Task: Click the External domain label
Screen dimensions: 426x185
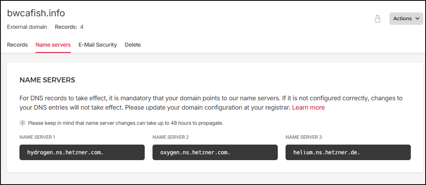Action: (x=27, y=27)
